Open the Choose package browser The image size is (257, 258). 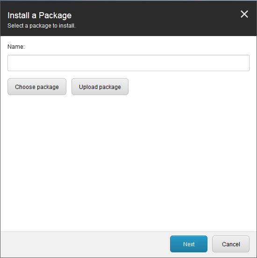pos(37,87)
